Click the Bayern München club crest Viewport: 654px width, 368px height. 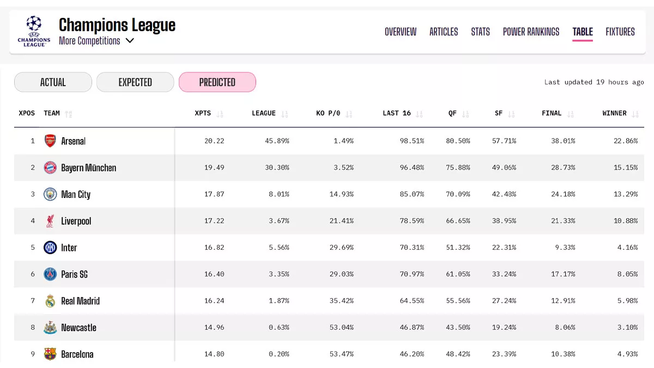pos(50,167)
